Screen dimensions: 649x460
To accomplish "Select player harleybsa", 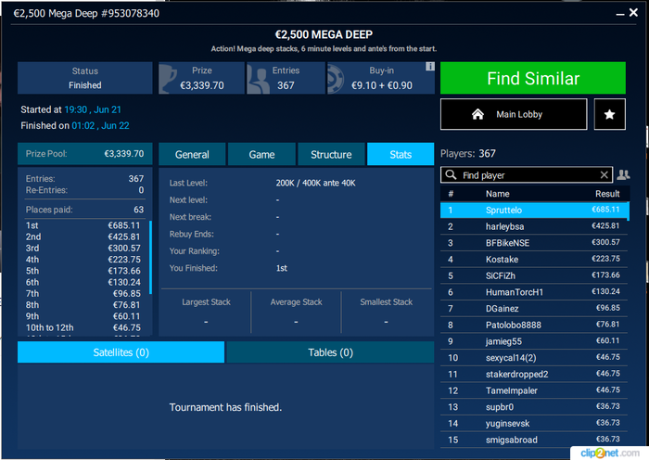I will point(534,226).
